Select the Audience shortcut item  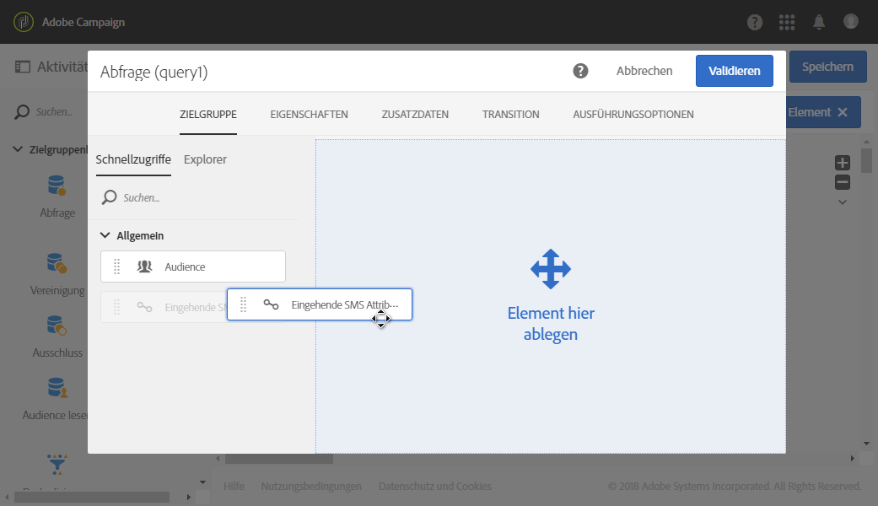point(193,266)
